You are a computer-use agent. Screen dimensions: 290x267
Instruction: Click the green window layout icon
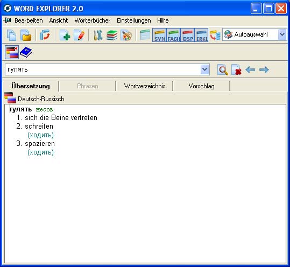(145, 34)
